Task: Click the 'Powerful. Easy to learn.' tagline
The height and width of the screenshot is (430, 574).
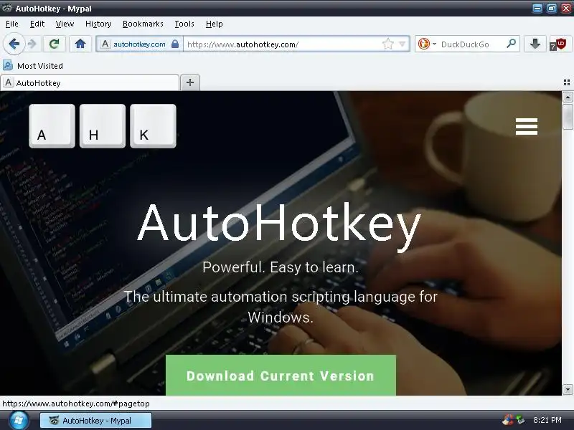Action: [x=281, y=267]
